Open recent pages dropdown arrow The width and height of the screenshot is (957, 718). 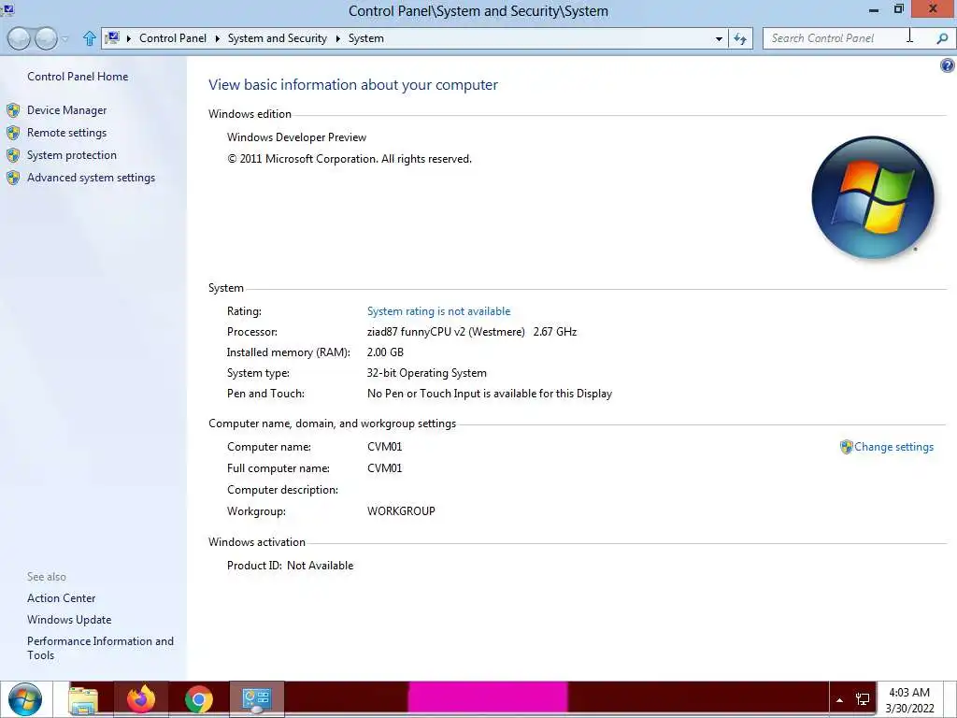[x=65, y=39]
